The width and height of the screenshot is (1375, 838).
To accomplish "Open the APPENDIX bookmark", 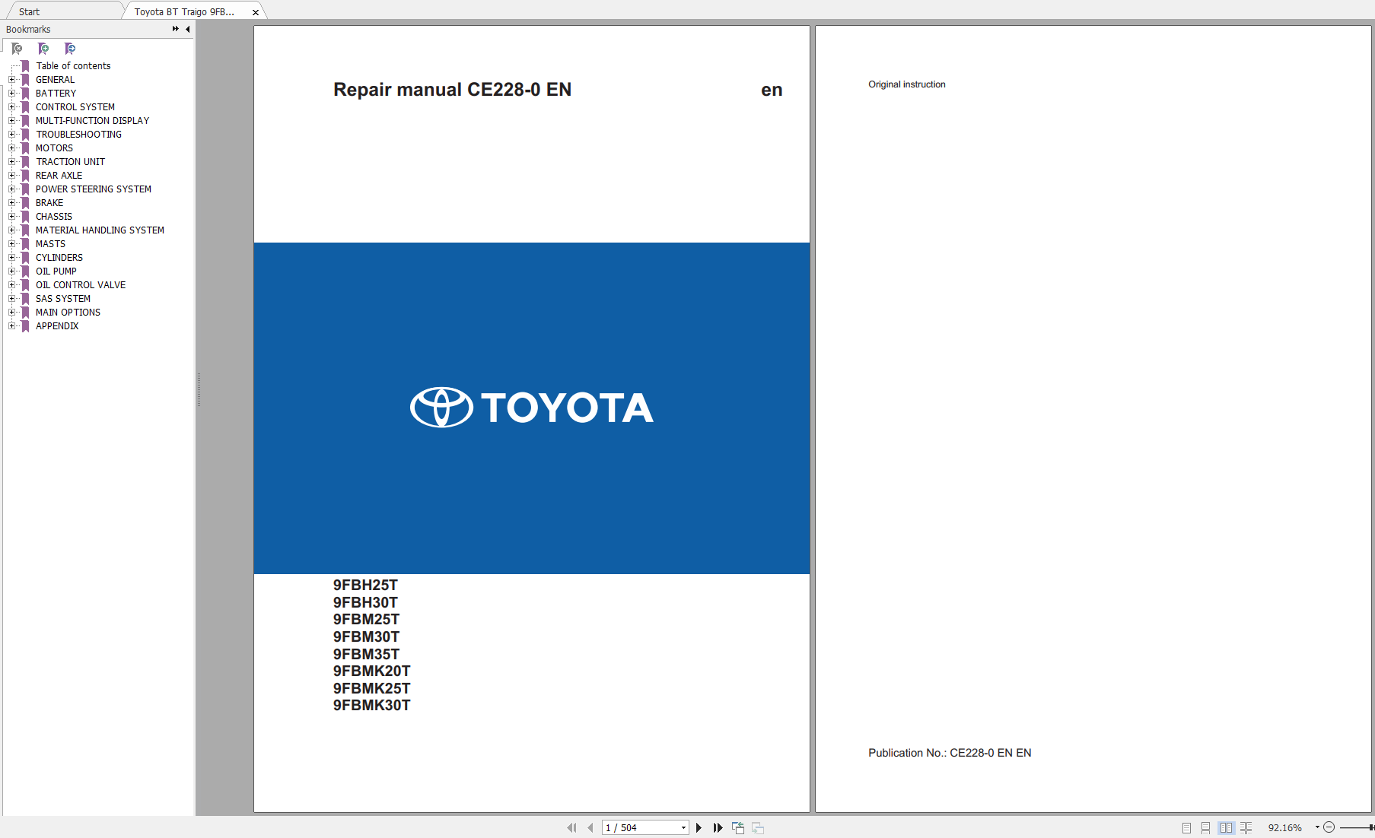I will coord(57,326).
